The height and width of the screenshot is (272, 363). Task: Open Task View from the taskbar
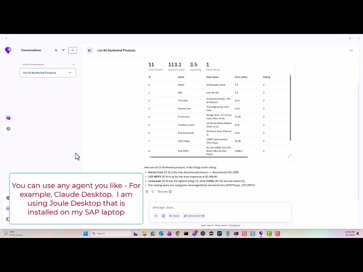[136, 233]
